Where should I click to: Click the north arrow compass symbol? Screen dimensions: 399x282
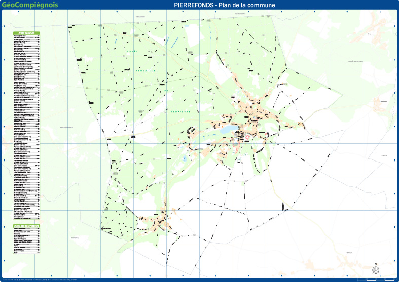coord(376,269)
